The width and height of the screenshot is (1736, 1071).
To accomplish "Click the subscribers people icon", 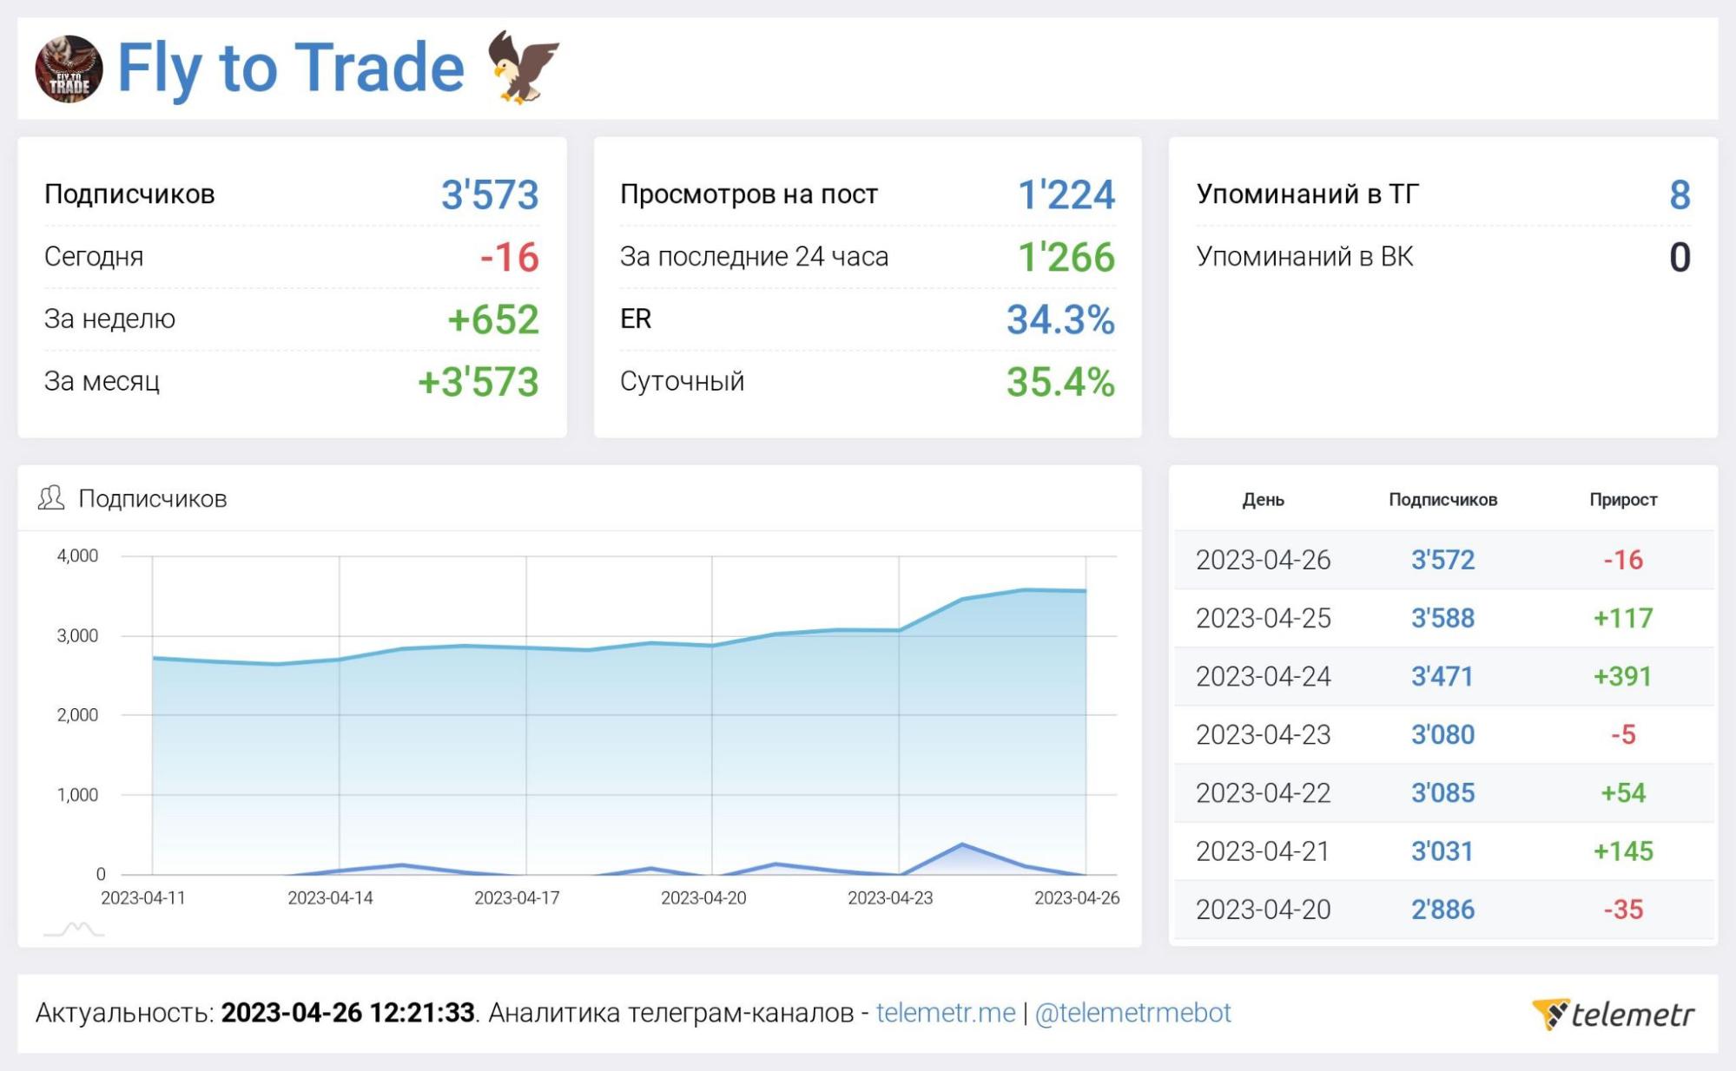I will coord(51,498).
